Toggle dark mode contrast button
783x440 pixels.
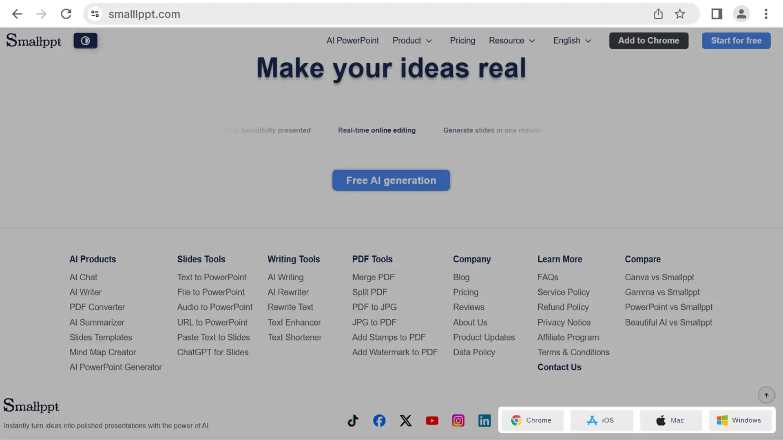tap(85, 41)
